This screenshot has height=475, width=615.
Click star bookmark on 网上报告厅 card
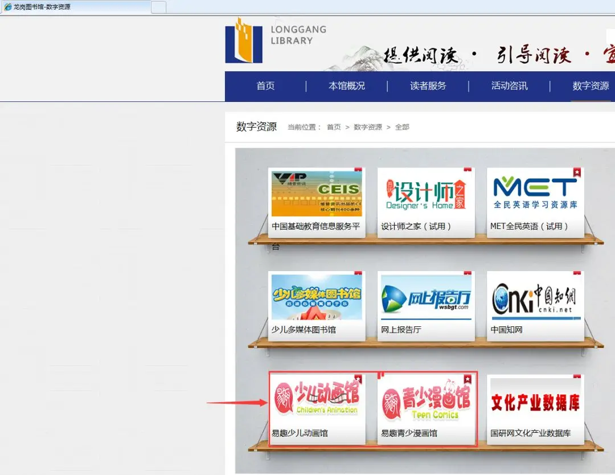point(468,273)
